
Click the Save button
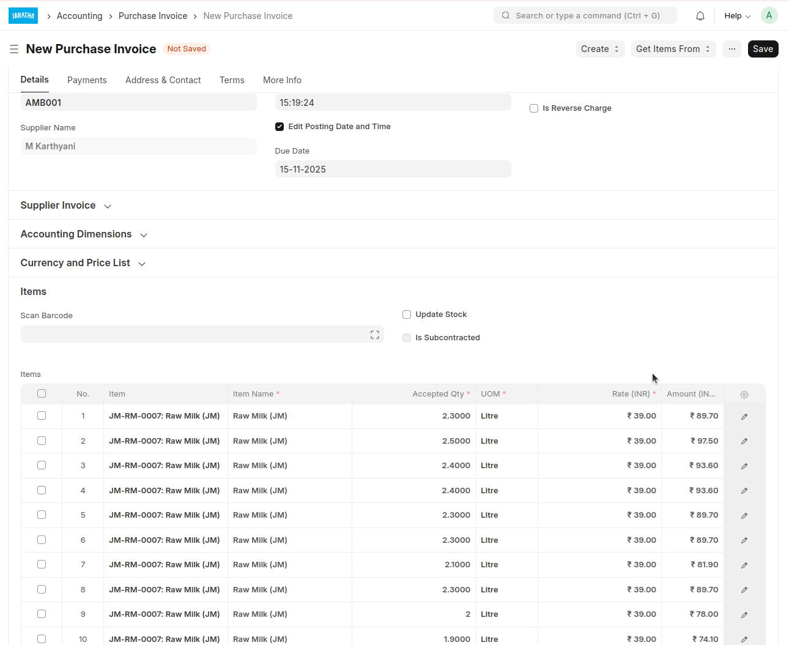[763, 49]
